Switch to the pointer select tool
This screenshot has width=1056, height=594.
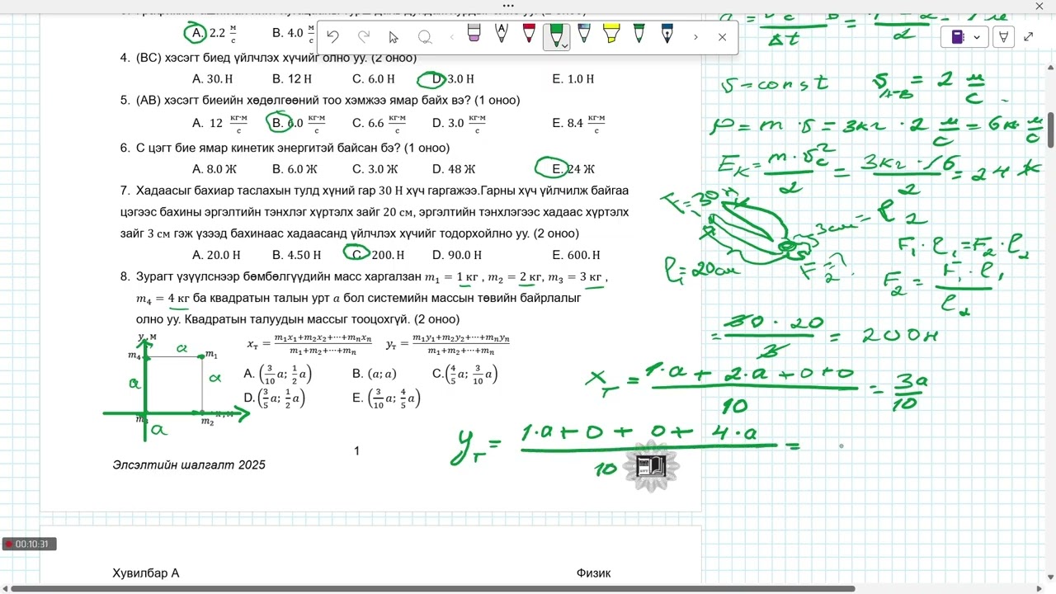click(394, 36)
